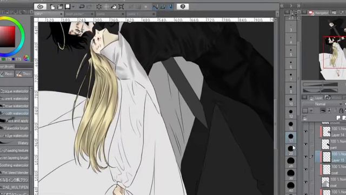Open the layer color swatch dropdown arrow
This screenshot has width=346, height=195.
pos(311,110)
